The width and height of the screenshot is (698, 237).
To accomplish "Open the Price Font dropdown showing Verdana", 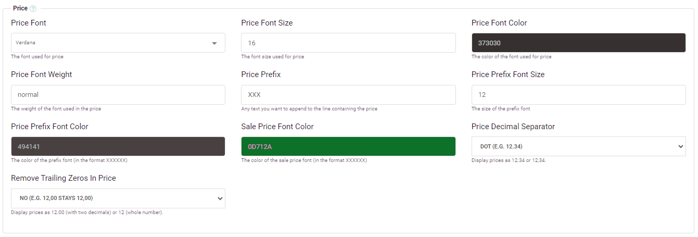I will tap(118, 43).
